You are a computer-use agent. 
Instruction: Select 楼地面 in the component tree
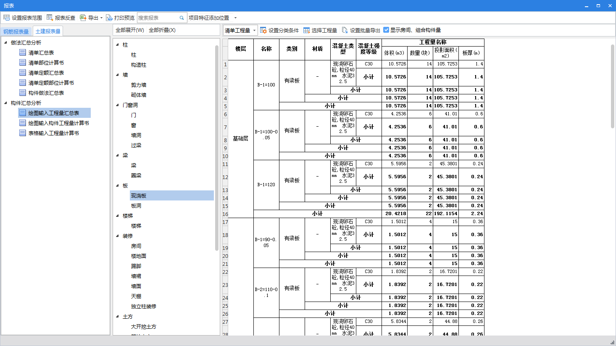[139, 256]
